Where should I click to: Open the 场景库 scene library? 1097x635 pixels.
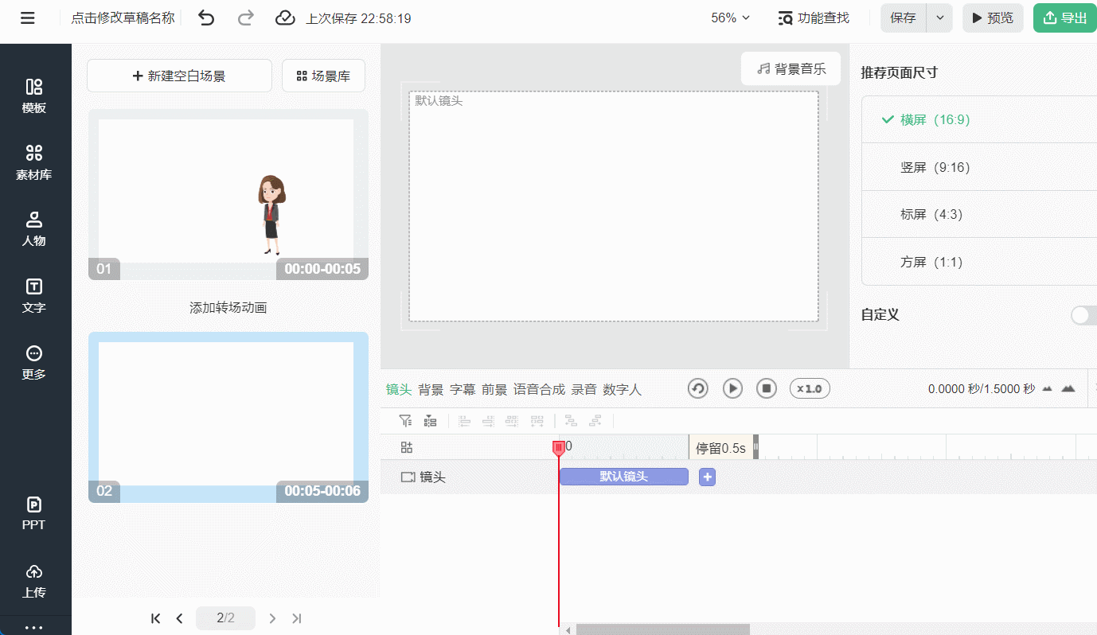coord(323,76)
